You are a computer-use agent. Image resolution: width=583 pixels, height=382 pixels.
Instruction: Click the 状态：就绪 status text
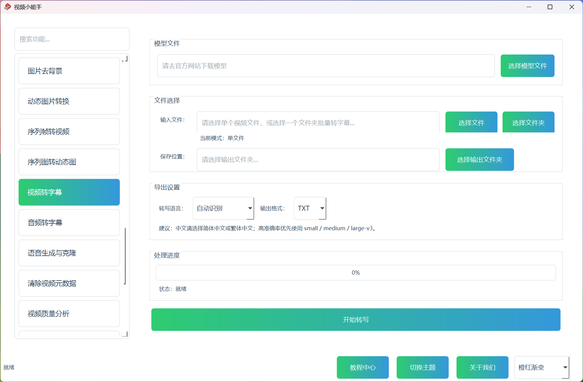click(173, 289)
